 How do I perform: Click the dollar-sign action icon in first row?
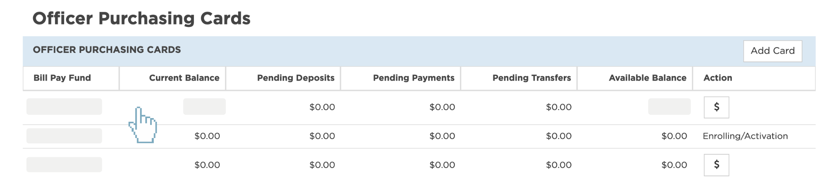pos(716,107)
